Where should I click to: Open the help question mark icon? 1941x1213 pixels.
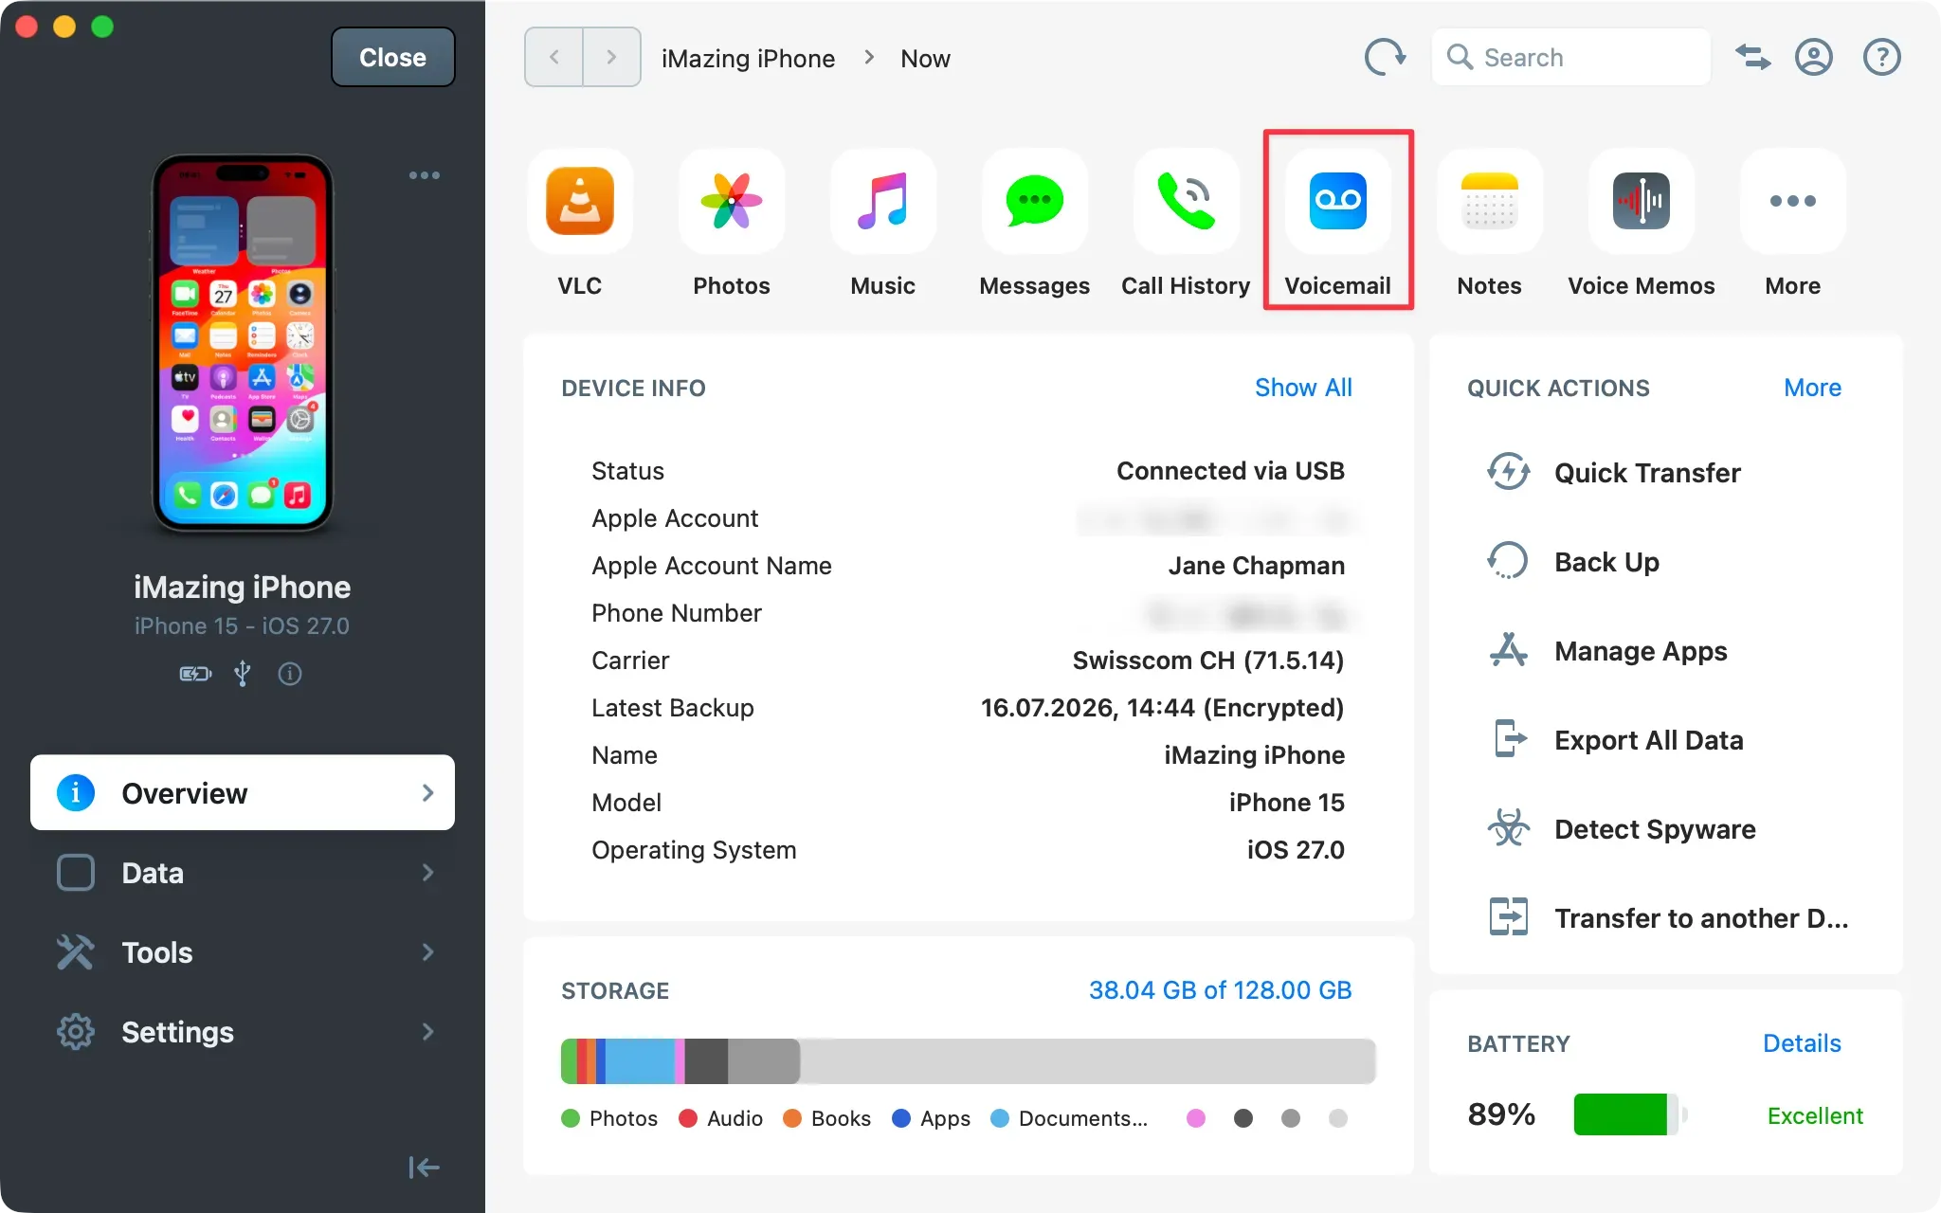click(x=1882, y=57)
